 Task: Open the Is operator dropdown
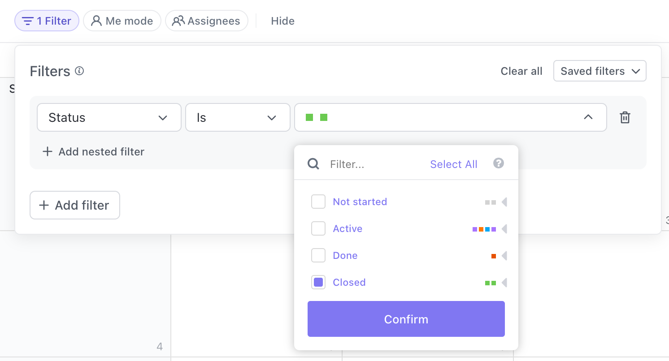[x=238, y=118]
